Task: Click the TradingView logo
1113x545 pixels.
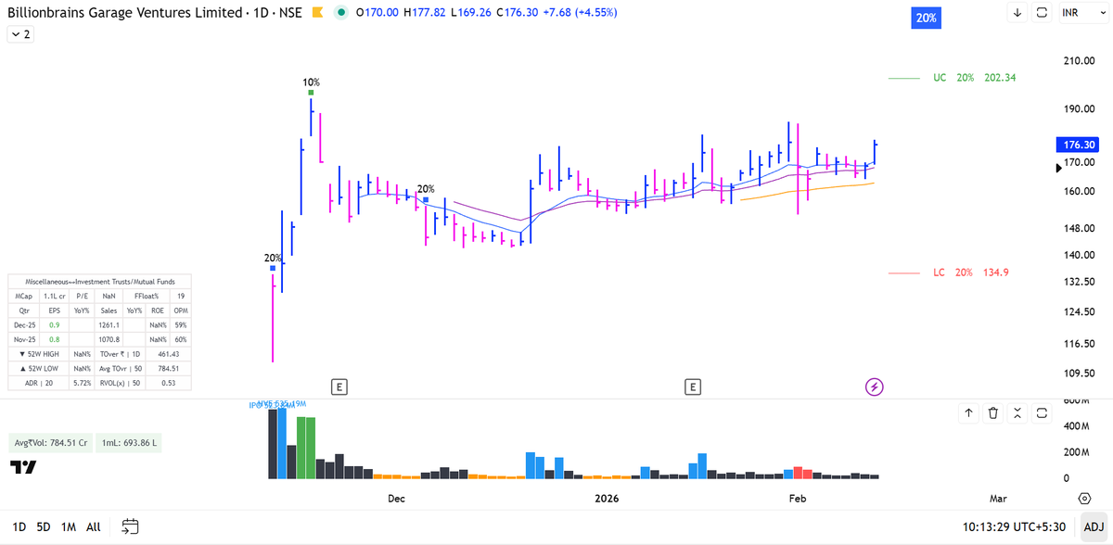Action: pos(24,467)
